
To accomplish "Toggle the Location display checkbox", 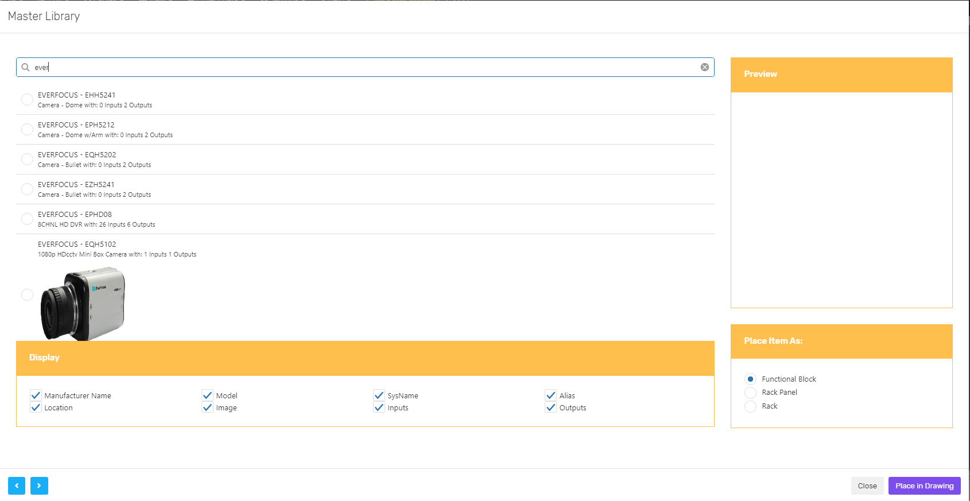I will (x=36, y=407).
